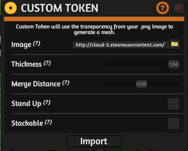Close the Custom Token dialog with X
The image size is (188, 151).
(x=179, y=8)
